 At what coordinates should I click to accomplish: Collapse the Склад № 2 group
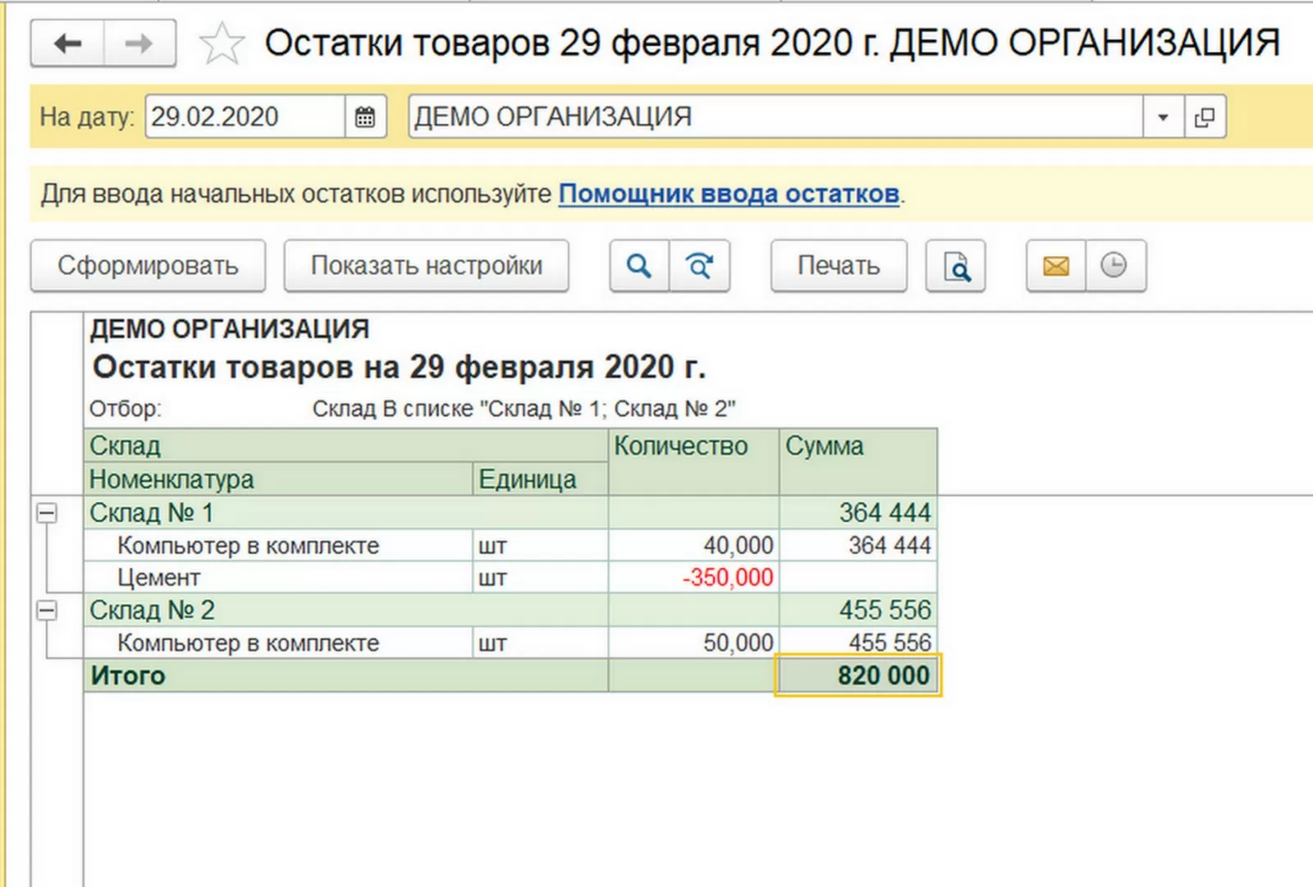point(48,610)
